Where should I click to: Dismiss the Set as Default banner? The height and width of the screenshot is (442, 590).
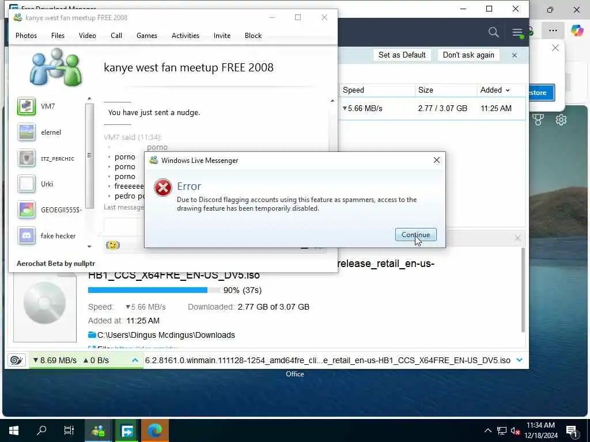(x=515, y=55)
